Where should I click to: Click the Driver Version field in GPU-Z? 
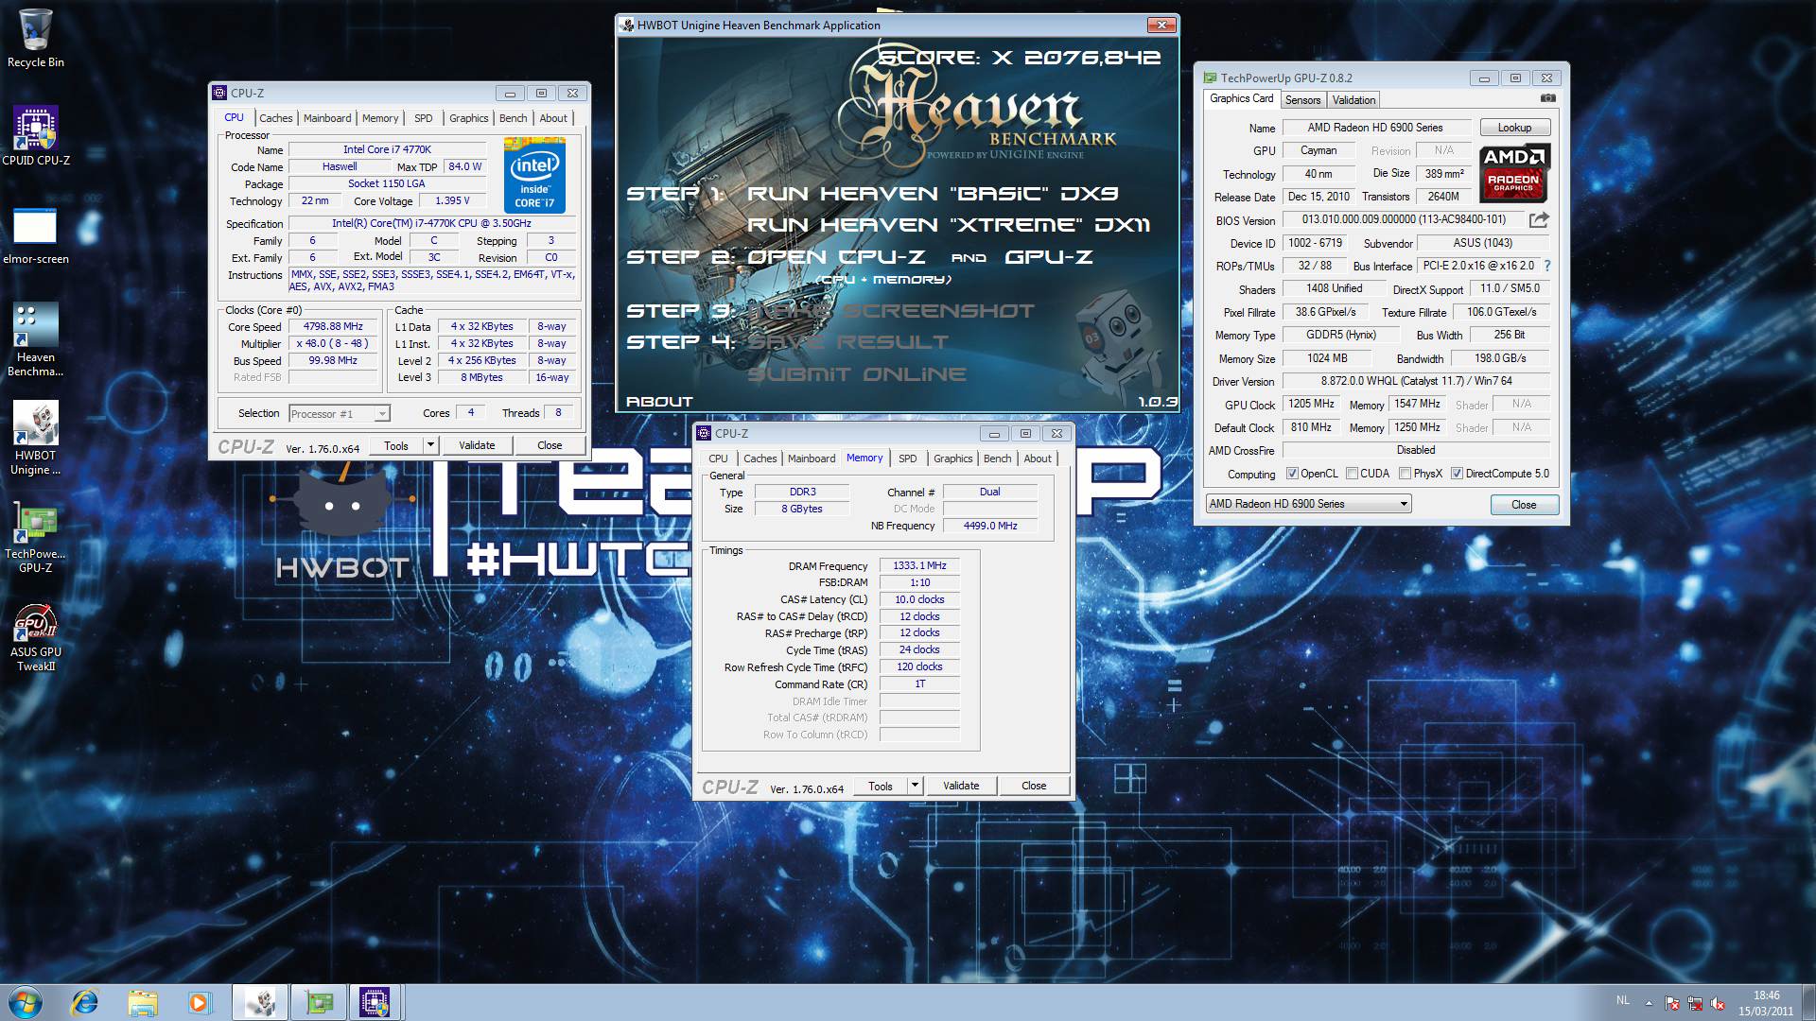click(x=1416, y=381)
